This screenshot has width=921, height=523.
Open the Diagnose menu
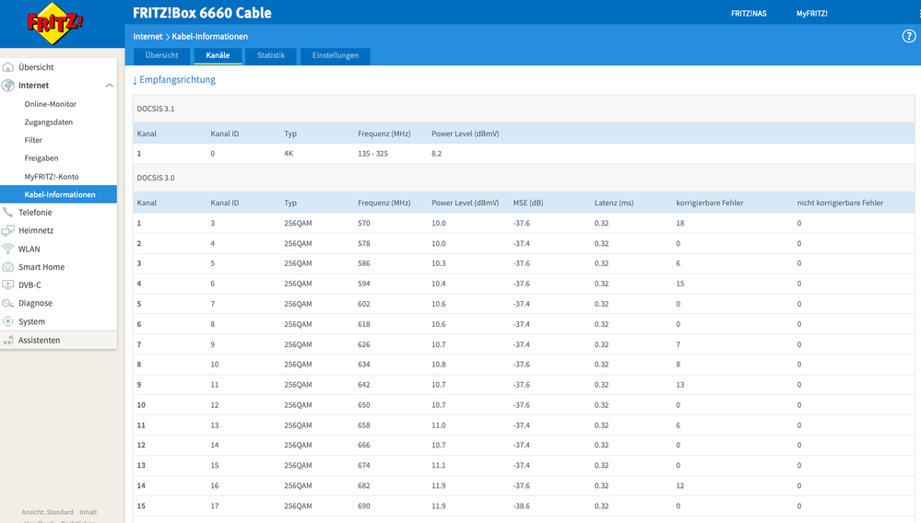[35, 303]
